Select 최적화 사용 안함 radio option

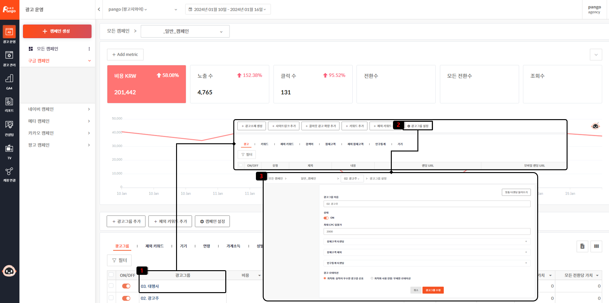[372, 278]
